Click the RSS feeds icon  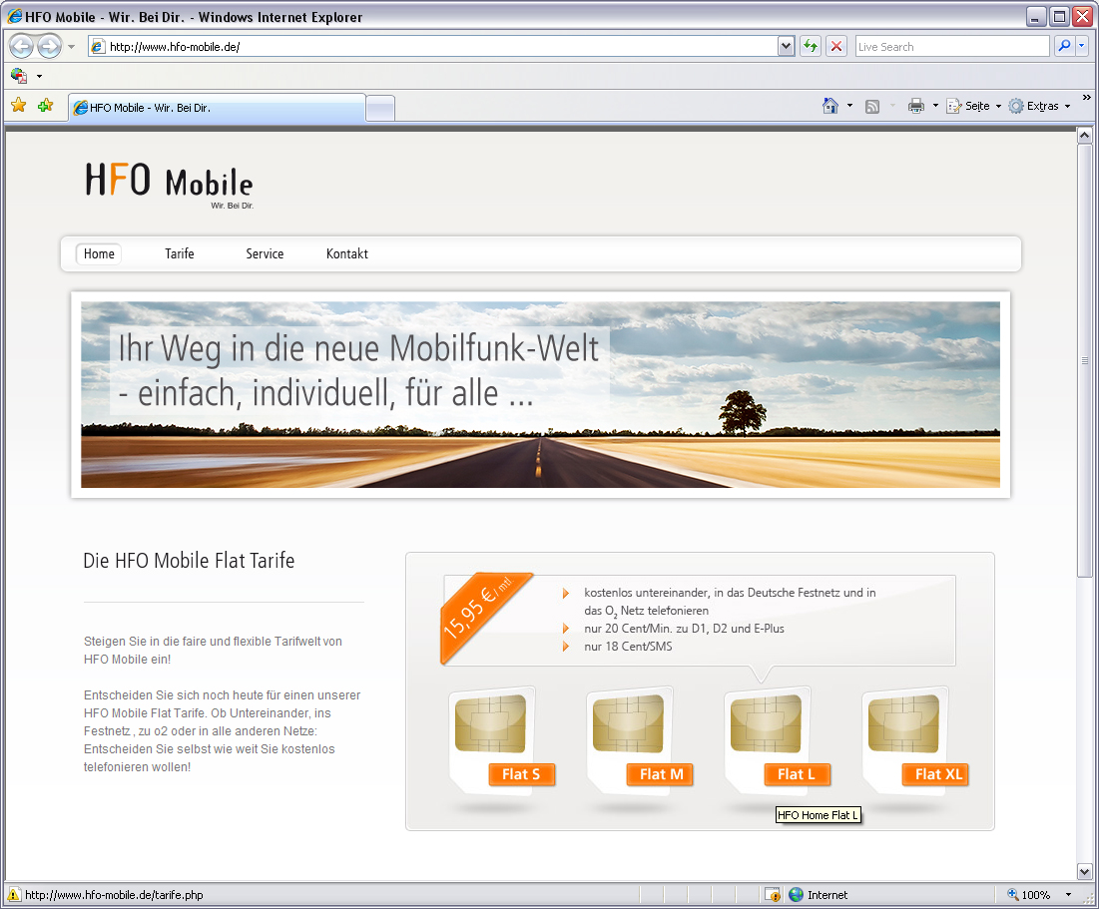coord(871,107)
